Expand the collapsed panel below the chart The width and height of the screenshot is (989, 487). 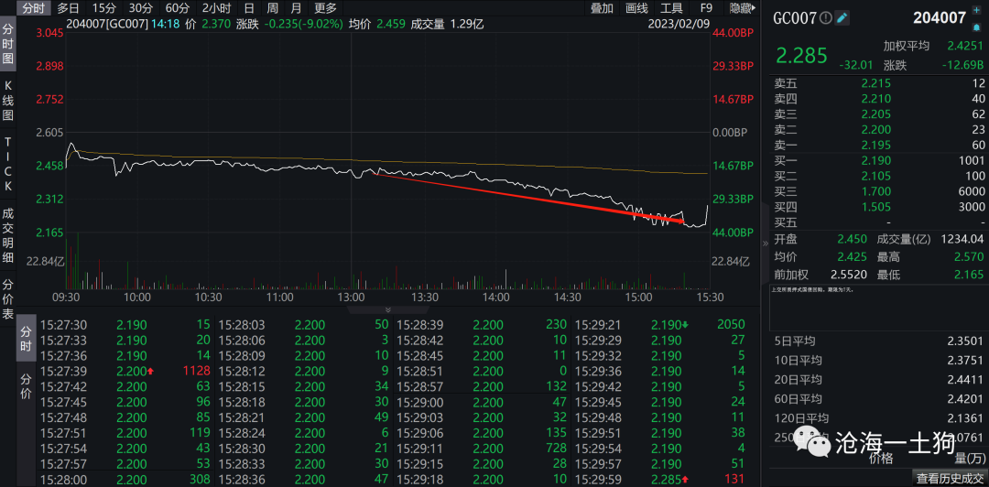pyautogui.click(x=386, y=309)
